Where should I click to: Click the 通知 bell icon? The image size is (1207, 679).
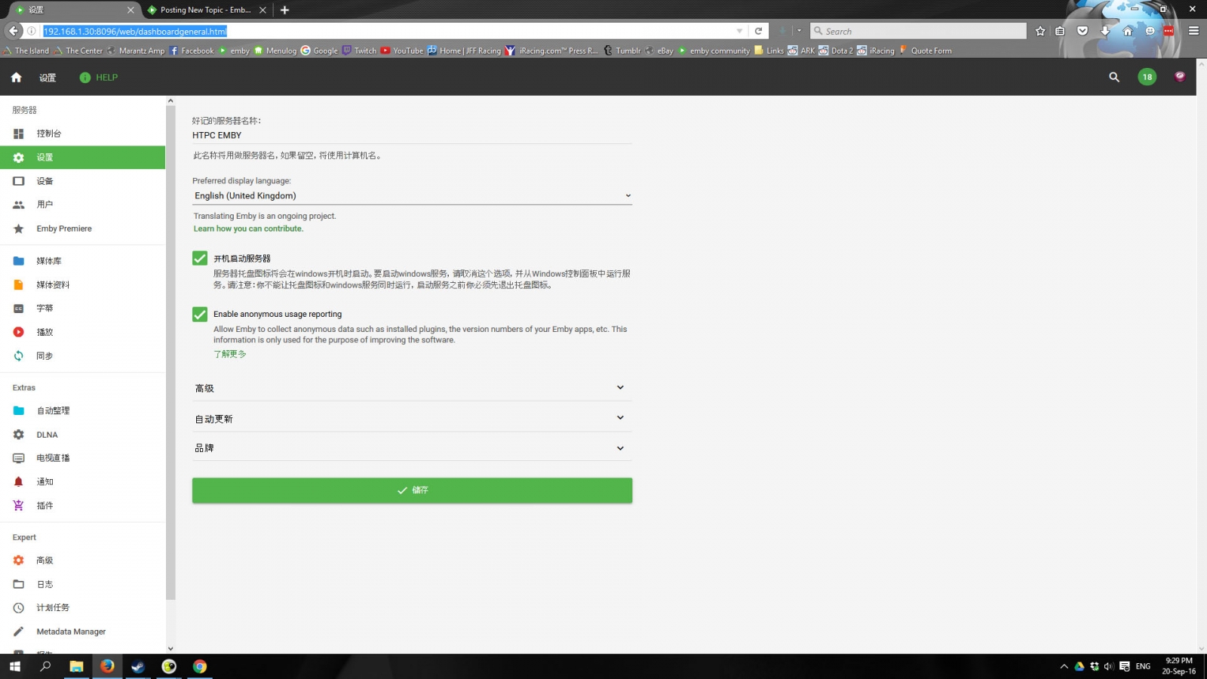(19, 482)
